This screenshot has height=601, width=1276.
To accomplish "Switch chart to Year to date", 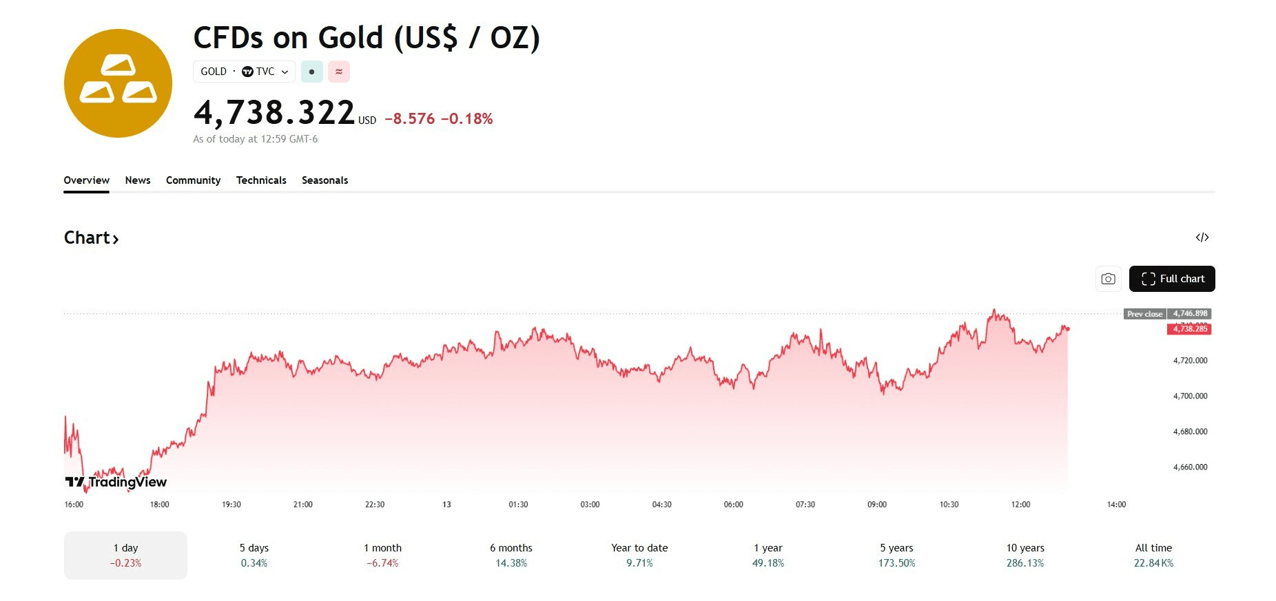I will point(639,555).
